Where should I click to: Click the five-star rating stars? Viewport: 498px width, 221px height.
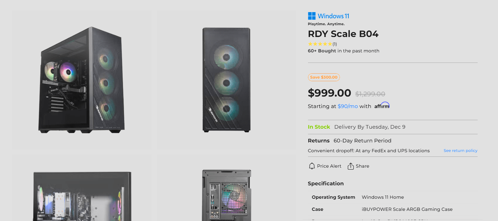(320, 44)
